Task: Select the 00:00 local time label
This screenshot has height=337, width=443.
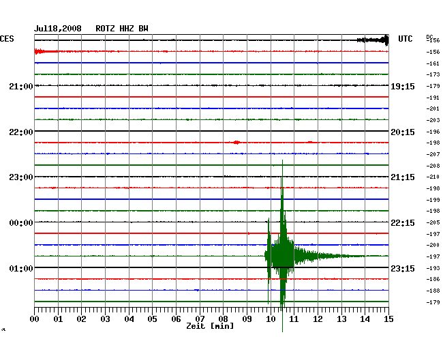Action: coord(21,223)
